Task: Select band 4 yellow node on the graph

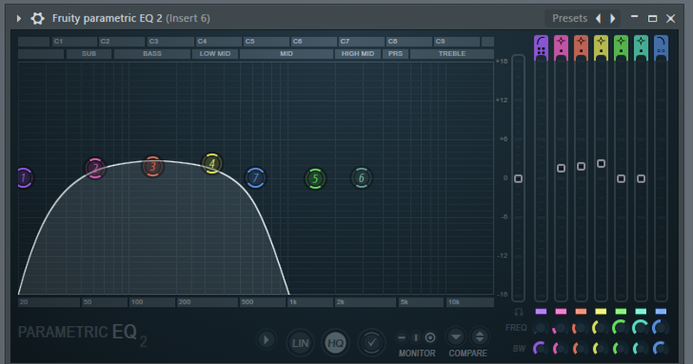Action: pos(211,163)
